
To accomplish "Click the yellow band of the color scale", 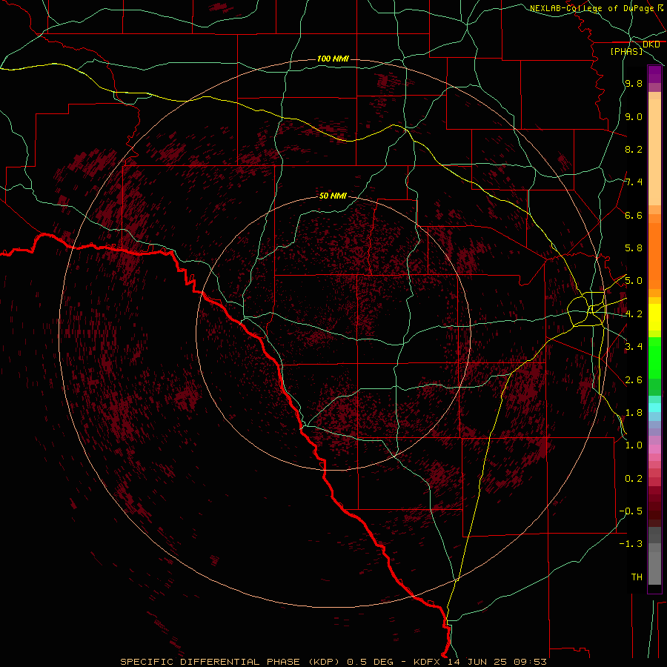I will click(x=654, y=317).
